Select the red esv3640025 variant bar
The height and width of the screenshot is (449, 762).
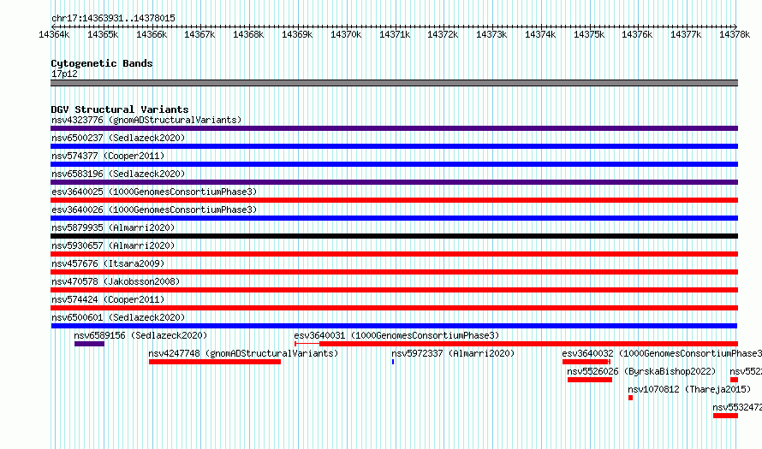click(x=394, y=200)
